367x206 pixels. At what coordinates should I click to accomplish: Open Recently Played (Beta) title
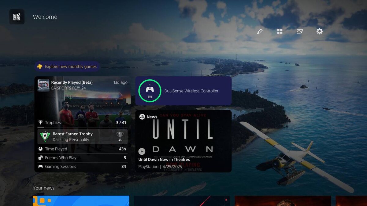coord(72,82)
